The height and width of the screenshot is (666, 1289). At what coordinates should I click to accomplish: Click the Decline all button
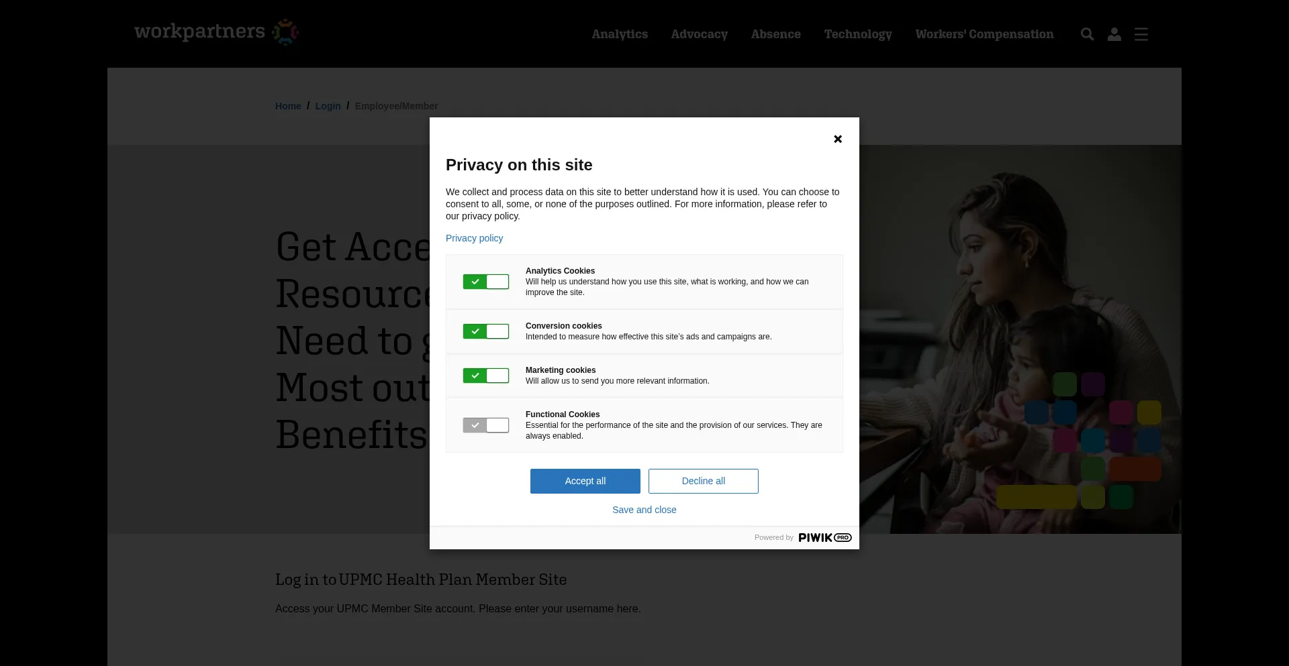tap(703, 481)
